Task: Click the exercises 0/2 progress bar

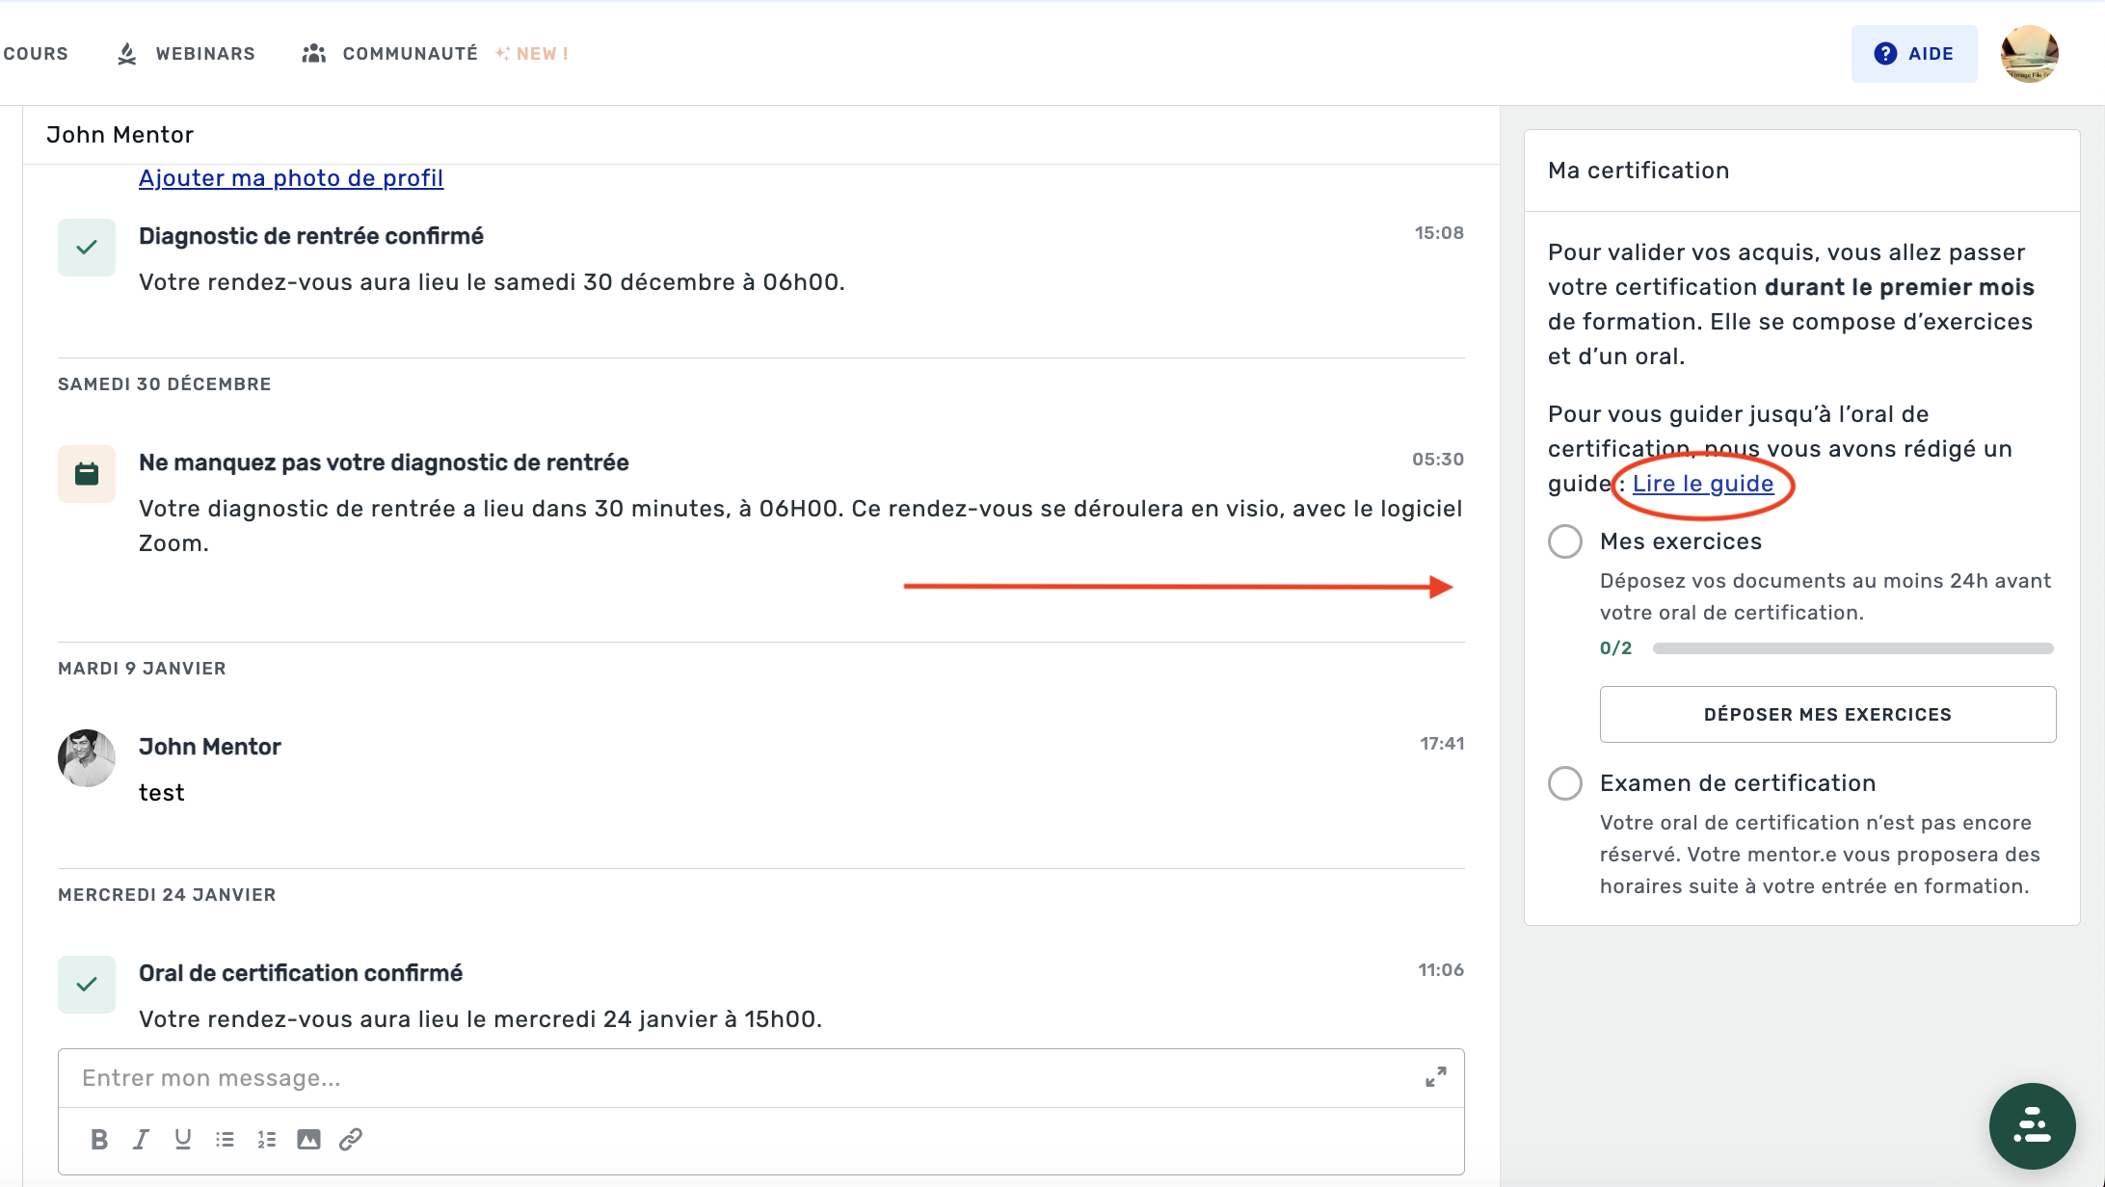Action: pyautogui.click(x=1852, y=648)
